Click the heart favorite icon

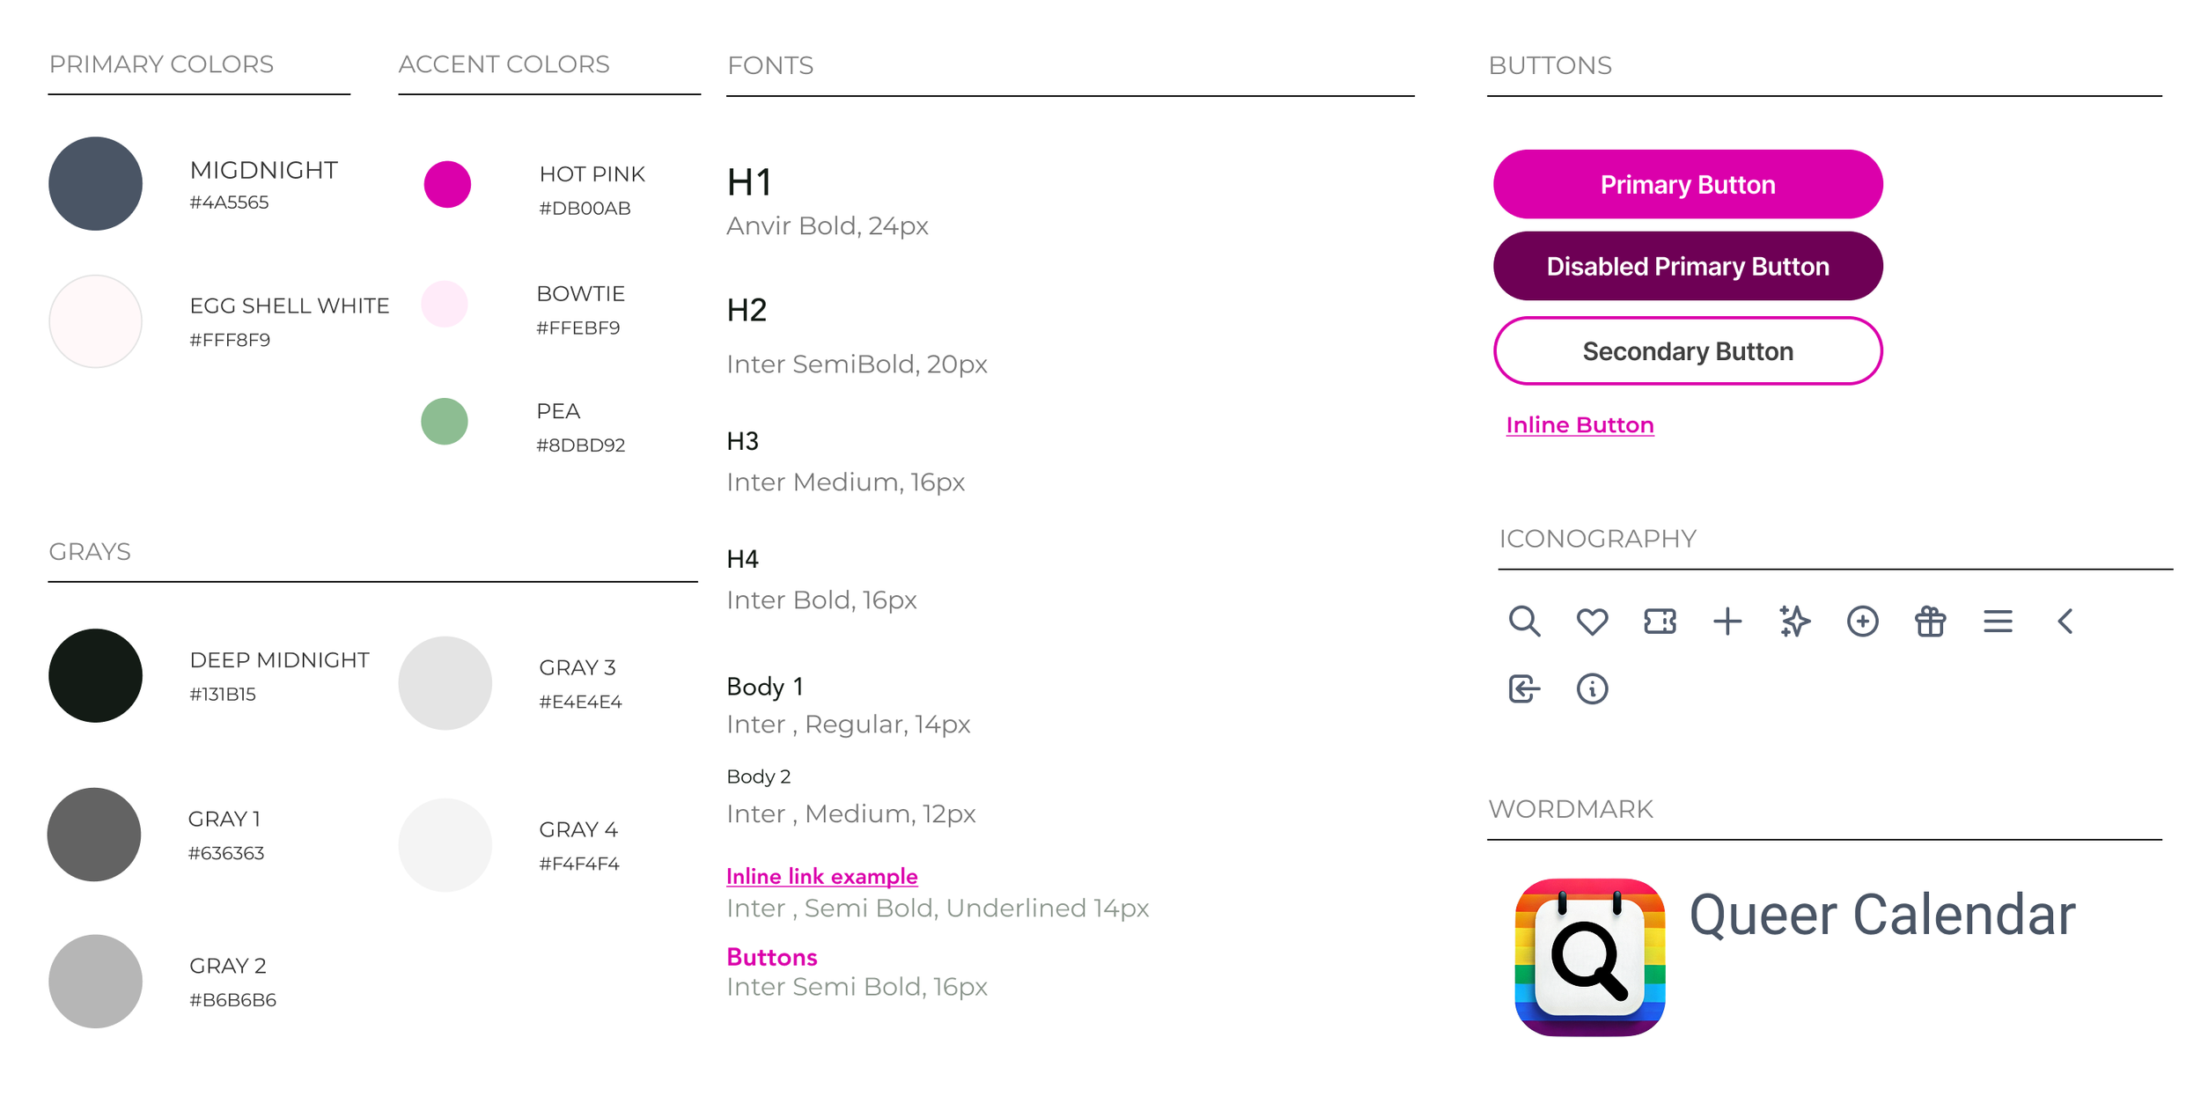[1592, 622]
